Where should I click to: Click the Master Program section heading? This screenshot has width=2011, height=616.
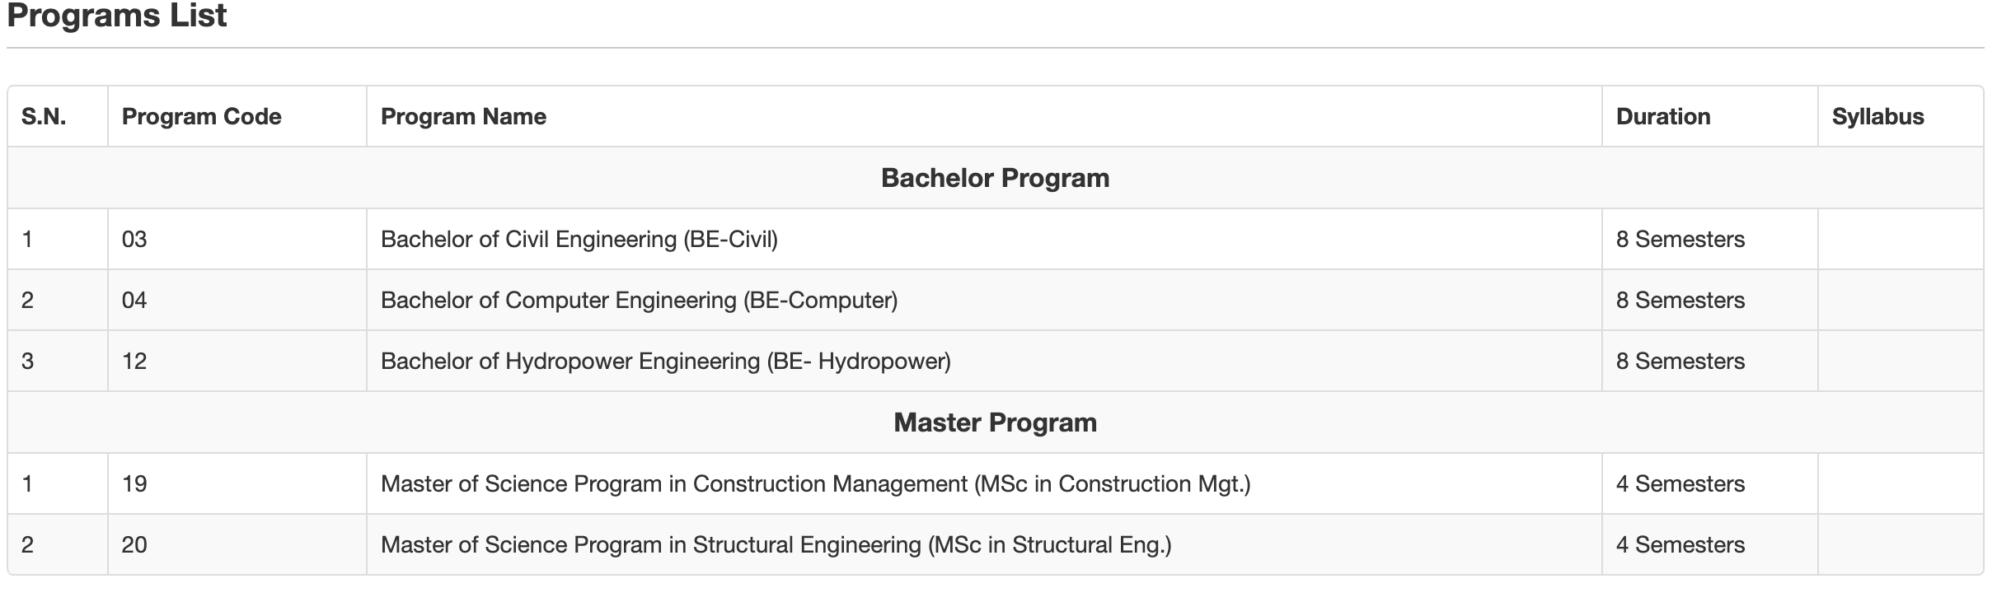pyautogui.click(x=995, y=422)
